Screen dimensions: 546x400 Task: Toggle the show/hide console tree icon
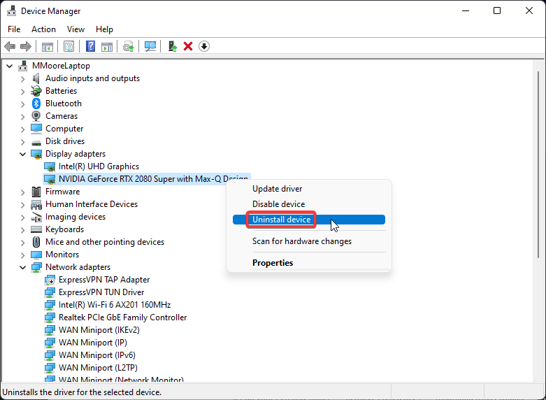tap(48, 46)
